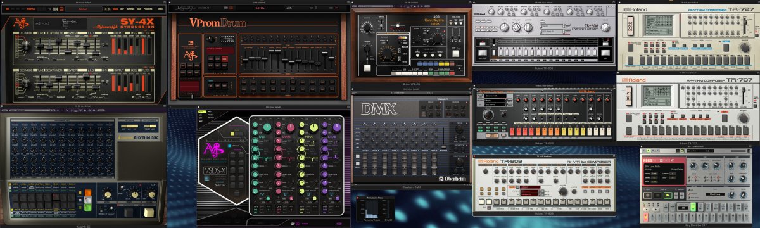Viewport: 760px width, 228px height.
Task: Click the large yellow HI-HAT knob in VSDS-X
Action: point(313,127)
